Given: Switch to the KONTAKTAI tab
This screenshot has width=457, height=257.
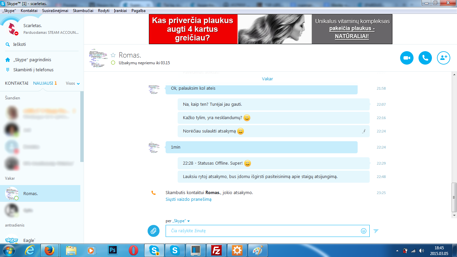Looking at the screenshot, I should (17, 83).
